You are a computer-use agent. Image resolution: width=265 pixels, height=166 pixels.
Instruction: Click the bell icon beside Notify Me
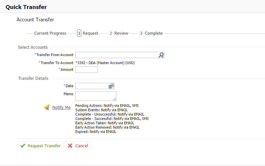(47, 108)
